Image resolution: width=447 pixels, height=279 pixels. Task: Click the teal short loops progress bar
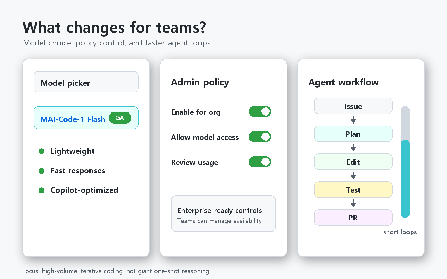coord(405,179)
